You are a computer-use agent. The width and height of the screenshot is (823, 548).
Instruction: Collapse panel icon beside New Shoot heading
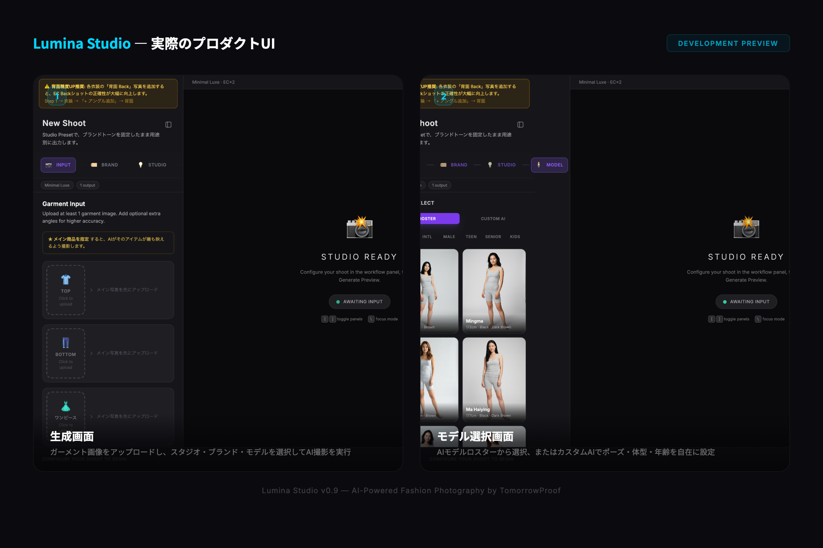[x=168, y=125]
